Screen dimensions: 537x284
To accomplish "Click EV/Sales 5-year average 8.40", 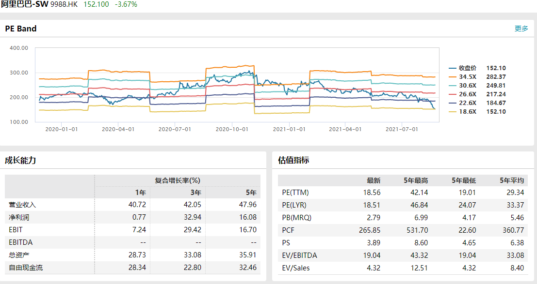I will (x=517, y=268).
